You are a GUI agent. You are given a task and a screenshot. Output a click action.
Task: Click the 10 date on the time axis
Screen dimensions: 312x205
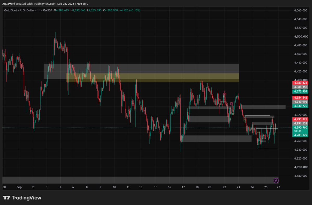114,187
